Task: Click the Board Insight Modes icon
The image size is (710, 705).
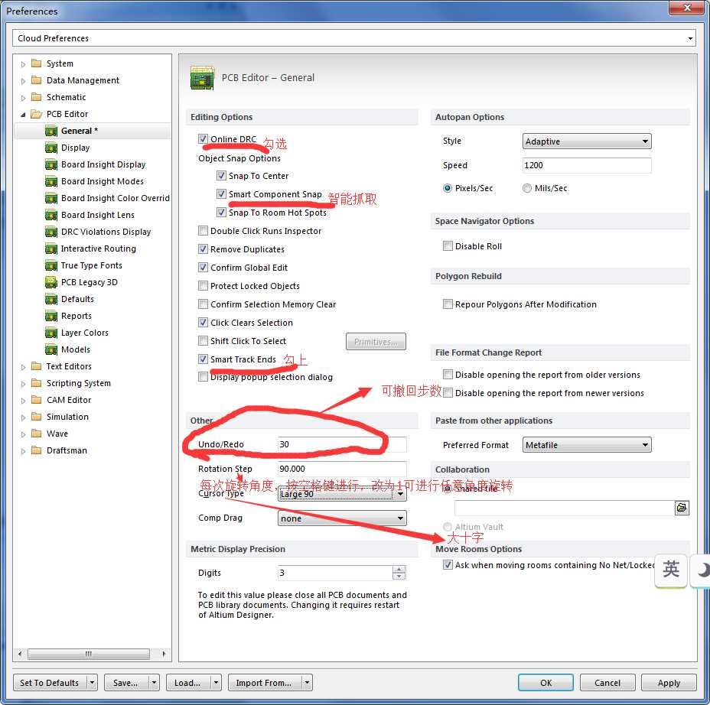Action: pyautogui.click(x=50, y=181)
